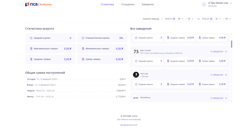
Task: Click the start date 16.02.24 field
Action: [x=168, y=19]
